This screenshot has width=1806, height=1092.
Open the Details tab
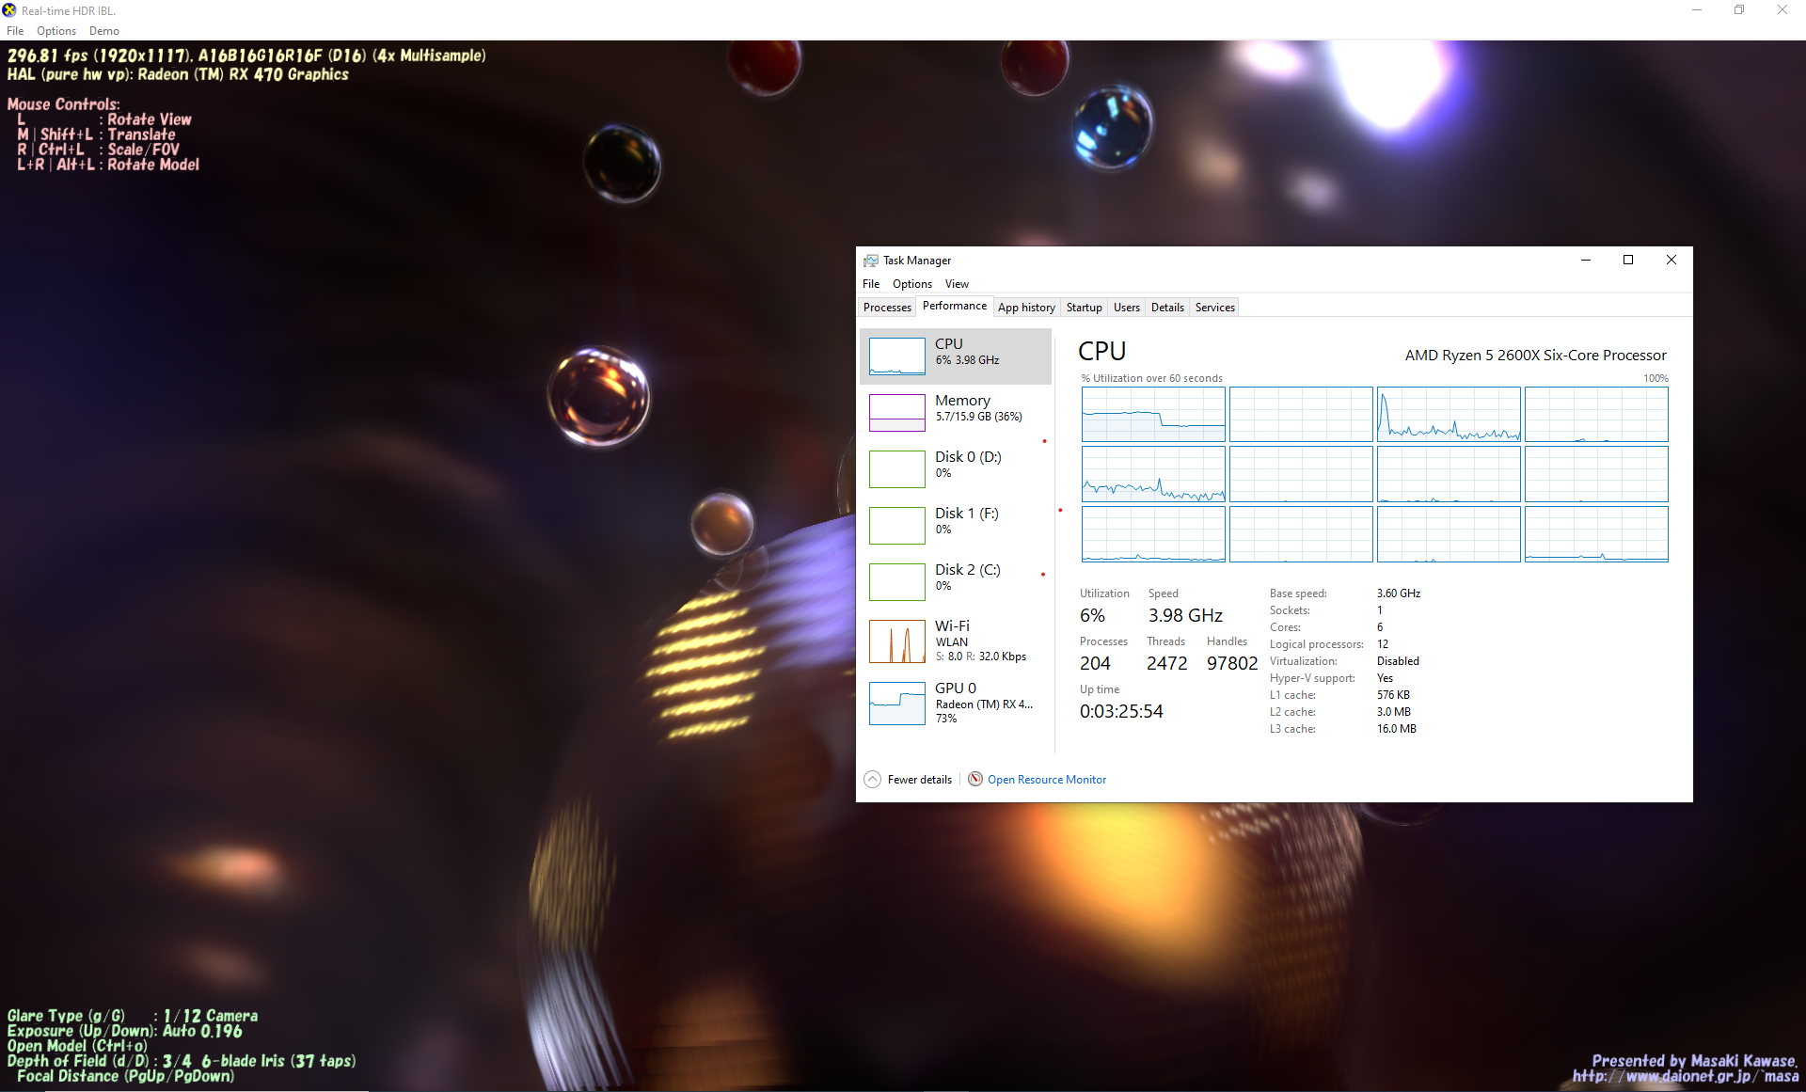click(1167, 308)
